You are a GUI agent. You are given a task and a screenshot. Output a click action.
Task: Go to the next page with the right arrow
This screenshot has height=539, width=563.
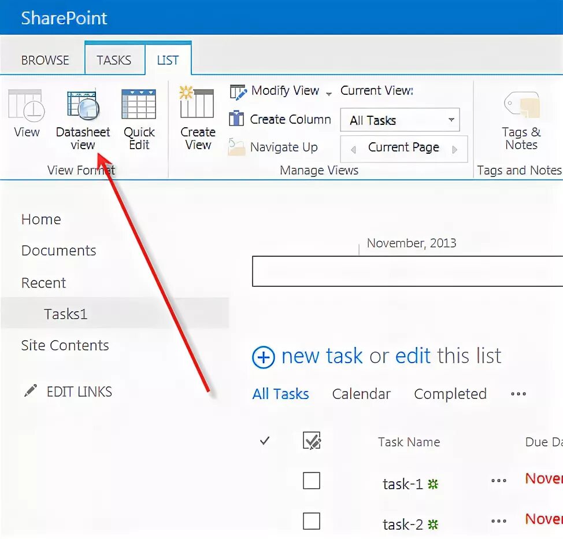point(454,149)
